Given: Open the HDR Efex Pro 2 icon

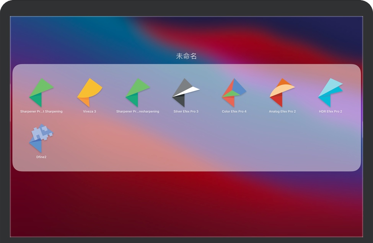Looking at the screenshot, I should (x=331, y=93).
